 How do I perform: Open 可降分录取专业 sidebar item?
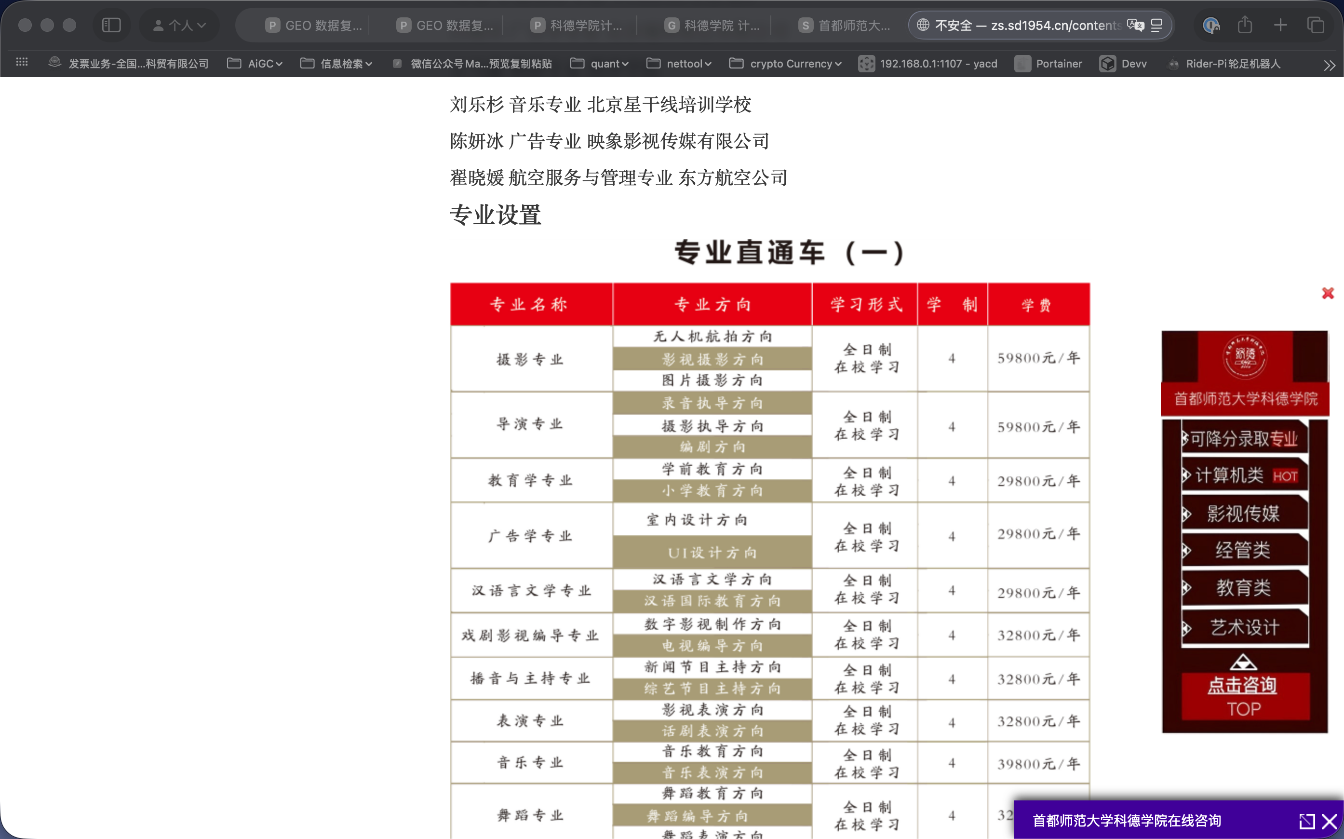click(1244, 438)
